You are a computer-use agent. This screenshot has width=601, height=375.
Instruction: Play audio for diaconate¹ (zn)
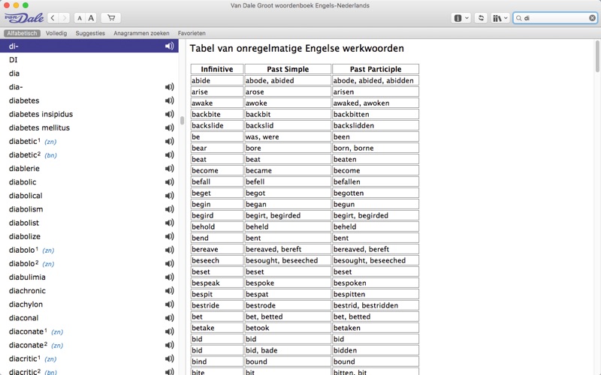pyautogui.click(x=170, y=331)
